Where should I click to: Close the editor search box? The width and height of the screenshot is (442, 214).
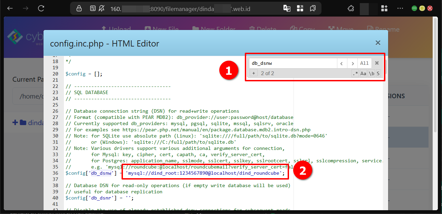(x=377, y=63)
